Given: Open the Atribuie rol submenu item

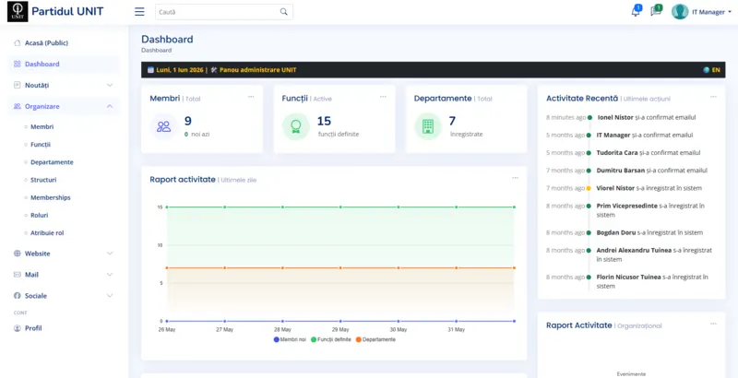Looking at the screenshot, I should [47, 233].
